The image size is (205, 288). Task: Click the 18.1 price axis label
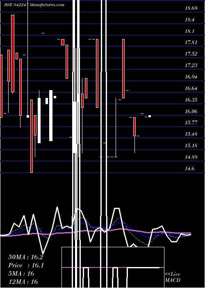coord(189,31)
